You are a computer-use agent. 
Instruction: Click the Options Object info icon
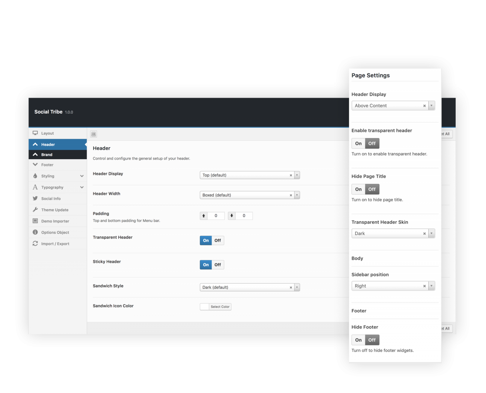35,232
